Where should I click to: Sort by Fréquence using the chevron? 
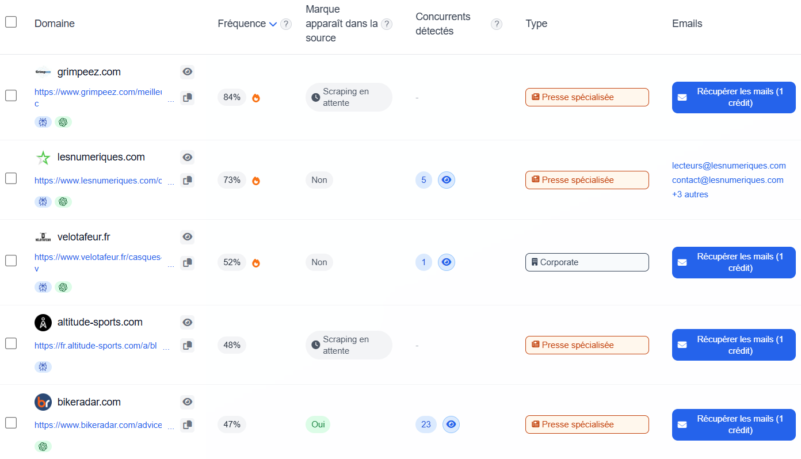(x=273, y=24)
